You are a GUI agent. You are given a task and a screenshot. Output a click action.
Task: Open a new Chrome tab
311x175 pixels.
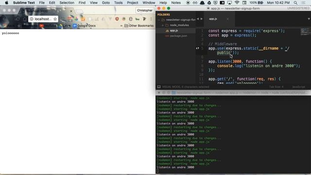click(x=79, y=11)
